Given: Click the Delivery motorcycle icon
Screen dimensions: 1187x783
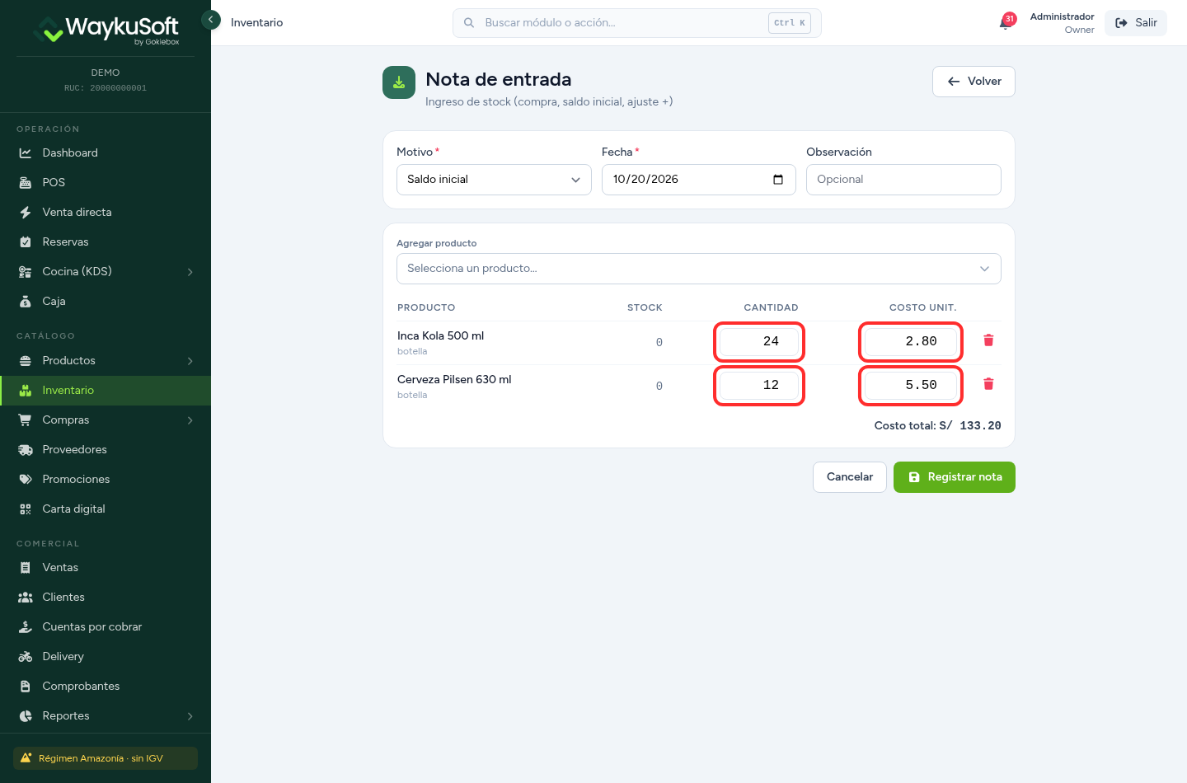Looking at the screenshot, I should coord(26,657).
